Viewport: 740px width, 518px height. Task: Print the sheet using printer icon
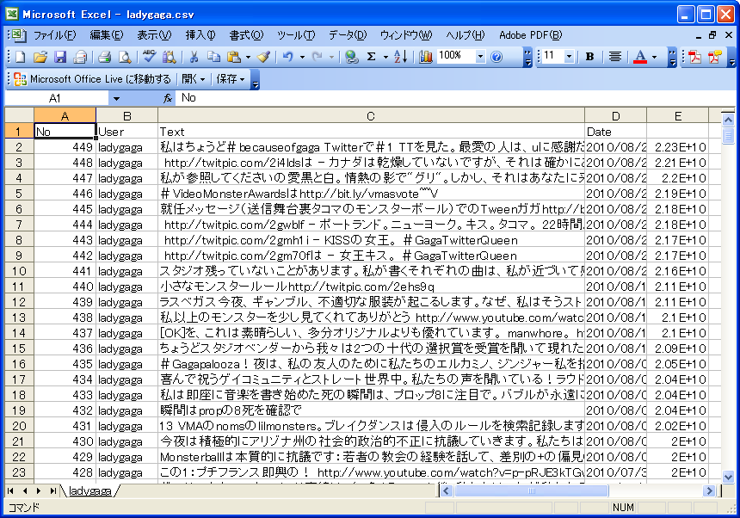coord(104,57)
